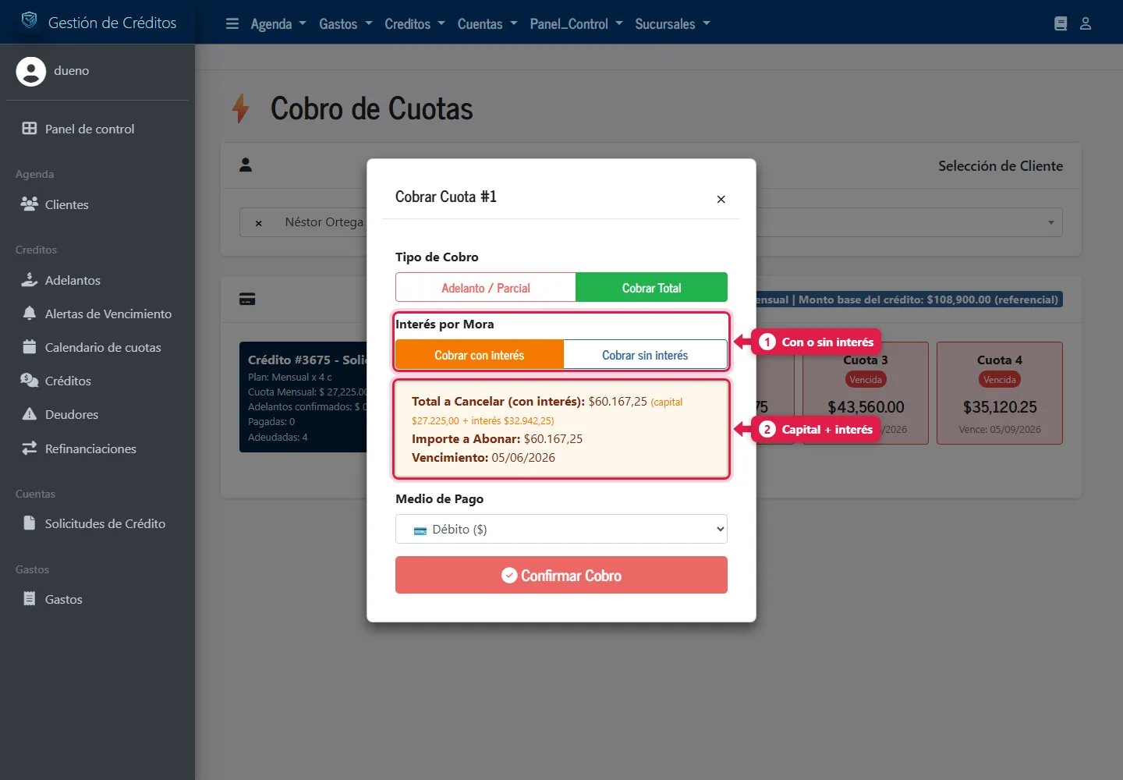
Task: Click the Panel de control grid icon
Action: 30,129
